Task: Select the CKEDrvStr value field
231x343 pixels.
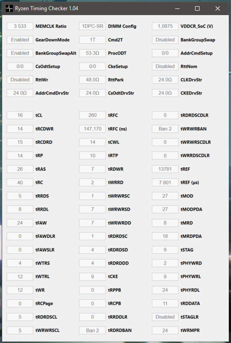Action: click(x=165, y=93)
